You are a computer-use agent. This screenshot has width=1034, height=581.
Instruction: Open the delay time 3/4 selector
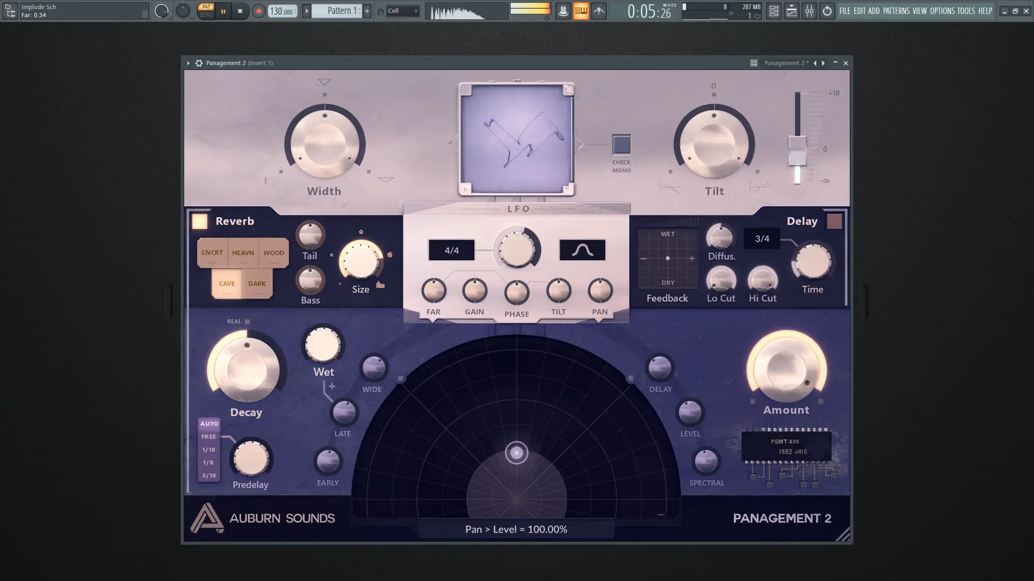pos(761,238)
